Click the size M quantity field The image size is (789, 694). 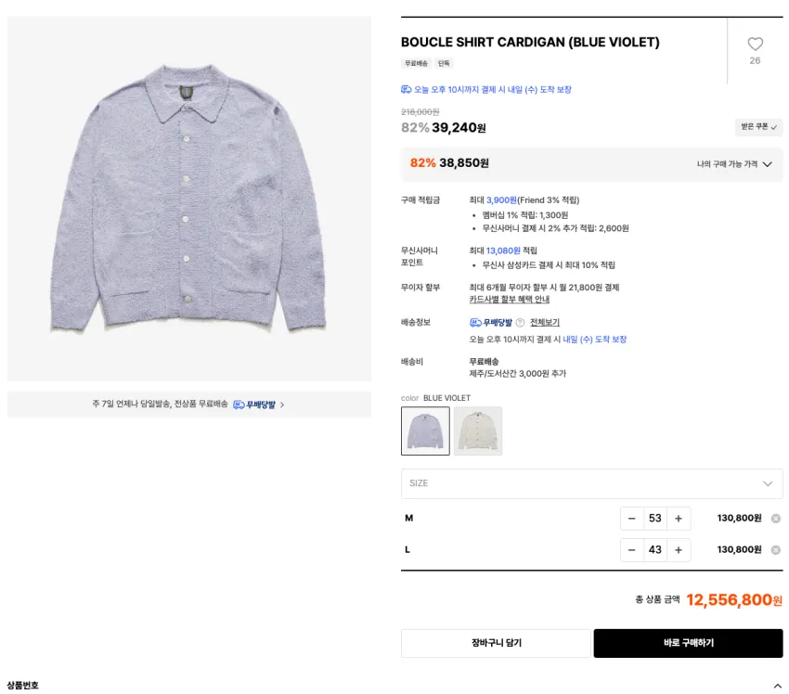pyautogui.click(x=655, y=519)
